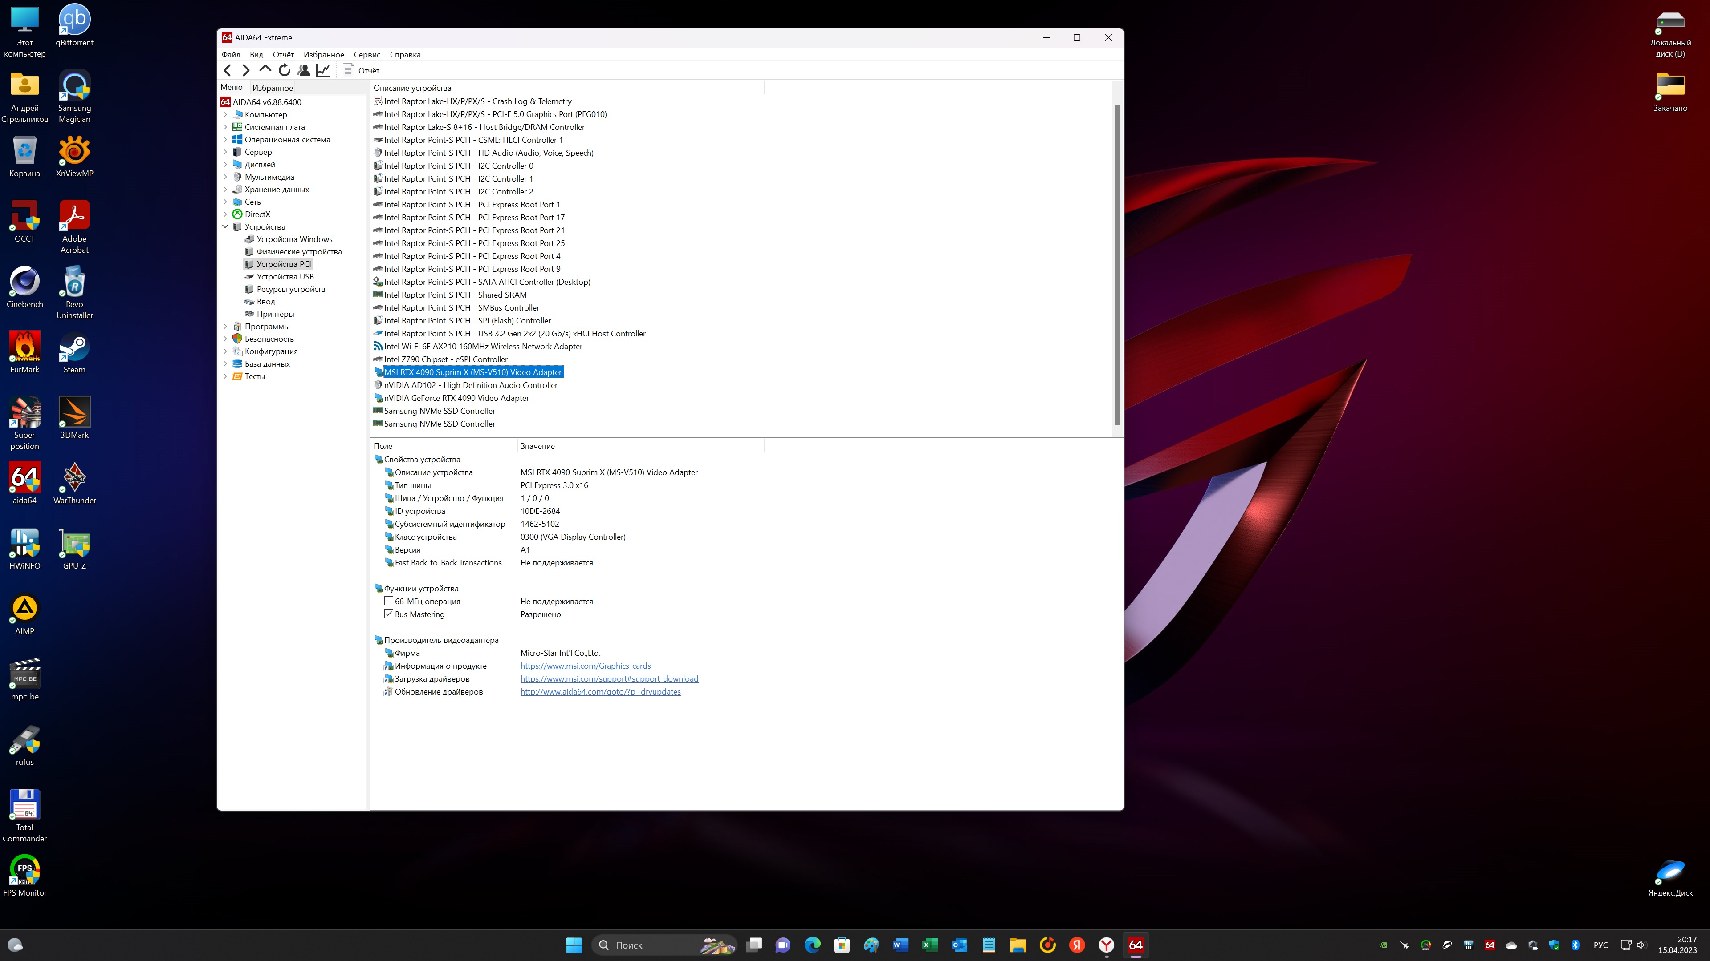Go up one level with Up arrow

click(x=265, y=70)
